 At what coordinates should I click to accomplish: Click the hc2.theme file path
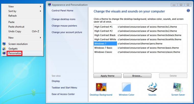point(147,31)
